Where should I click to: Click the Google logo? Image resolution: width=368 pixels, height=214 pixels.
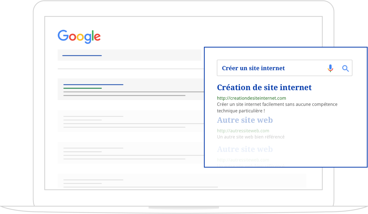pyautogui.click(x=79, y=37)
